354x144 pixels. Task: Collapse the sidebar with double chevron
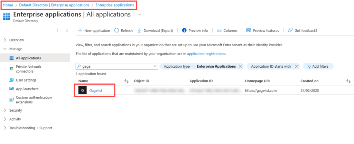point(67,30)
